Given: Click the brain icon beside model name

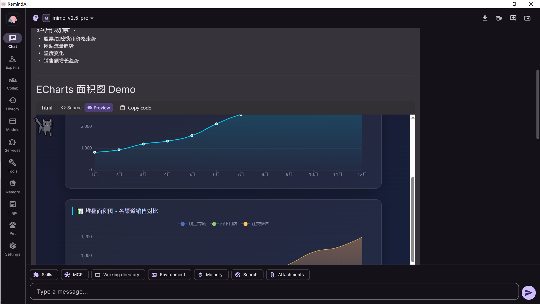Looking at the screenshot, I should click(36, 18).
